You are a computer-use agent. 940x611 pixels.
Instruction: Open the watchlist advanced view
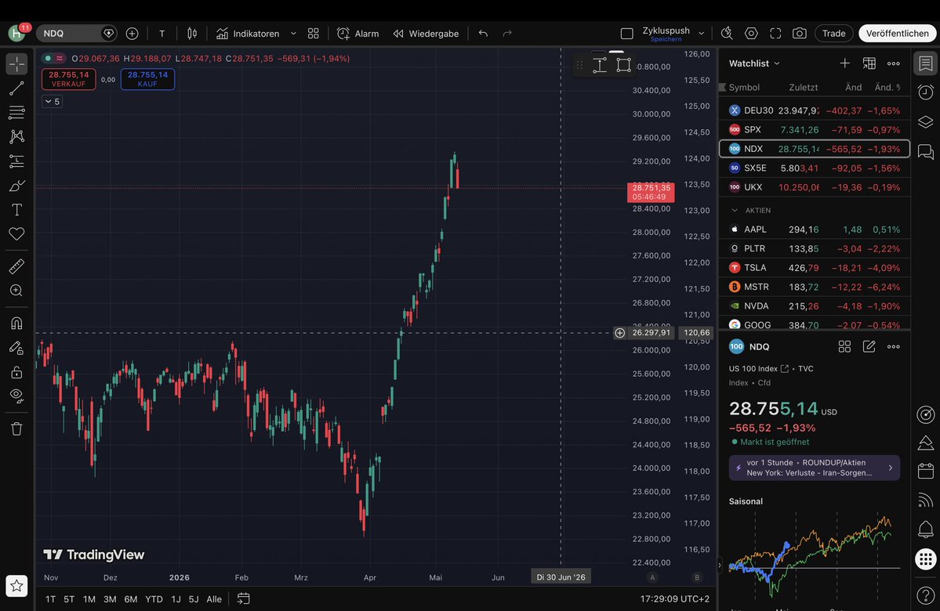(x=869, y=63)
